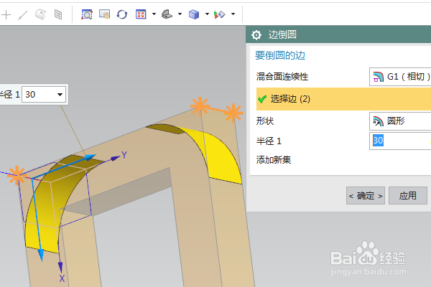Open the G1 (相切) continuity dropdown
This screenshot has height=287, width=431.
tap(400, 77)
